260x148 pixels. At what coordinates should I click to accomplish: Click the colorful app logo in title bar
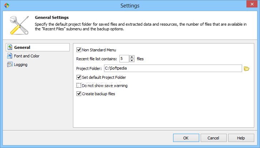7,5
